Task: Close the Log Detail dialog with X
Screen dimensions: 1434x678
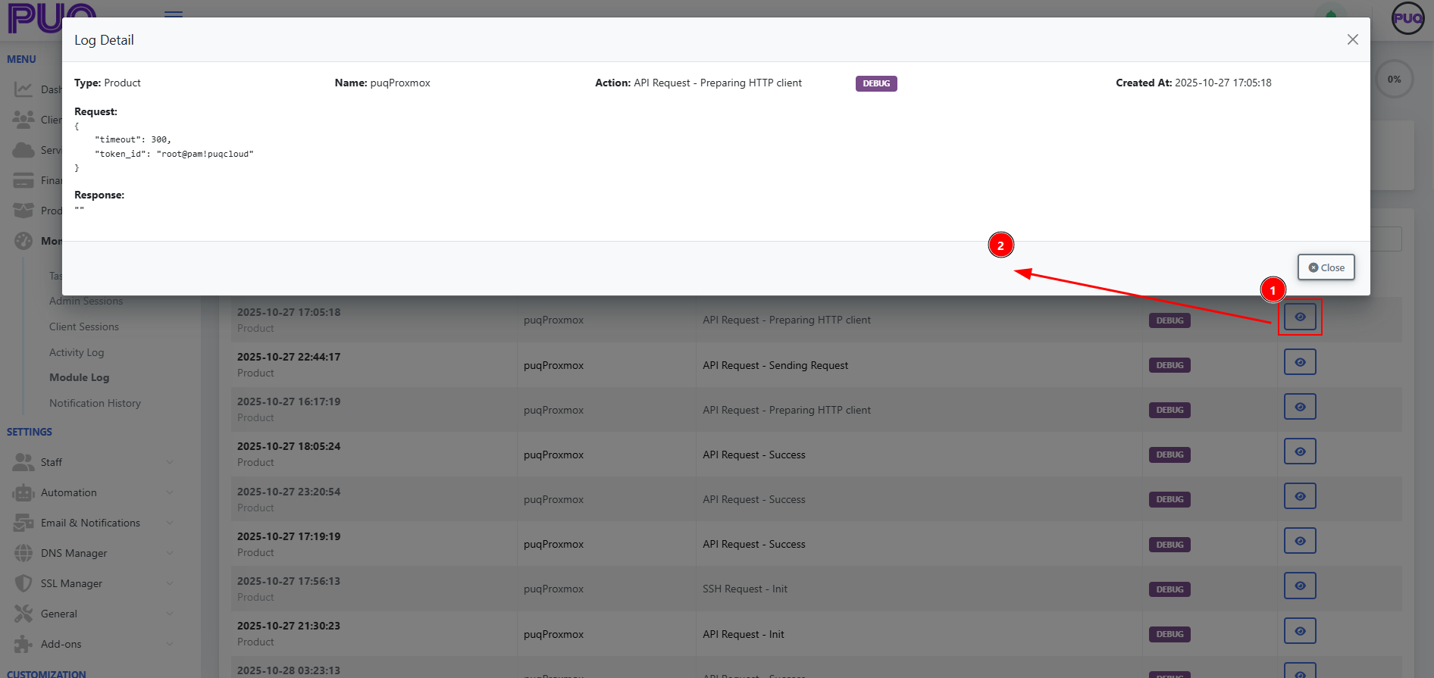Action: [1352, 39]
